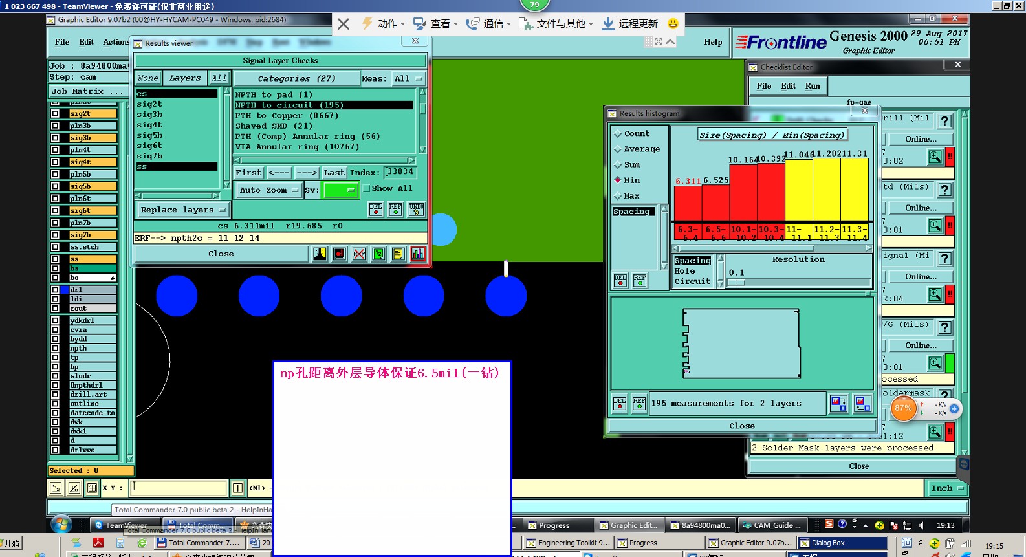The width and height of the screenshot is (1026, 557).
Task: Select Max radio option in Results histogram
Action: (x=618, y=195)
